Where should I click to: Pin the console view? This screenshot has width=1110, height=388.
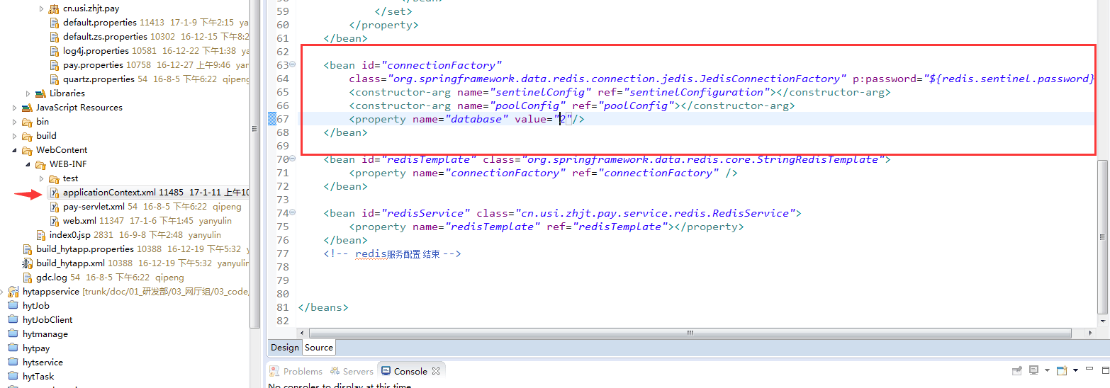coord(1017,370)
